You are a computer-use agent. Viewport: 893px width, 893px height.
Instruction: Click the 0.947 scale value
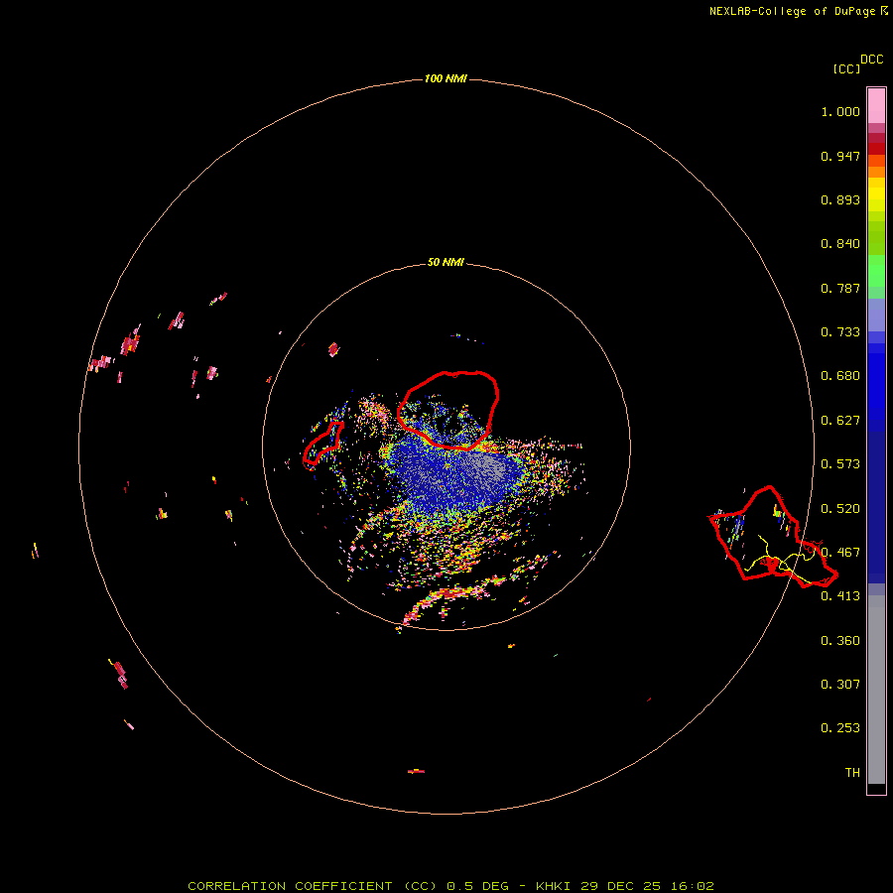840,156
